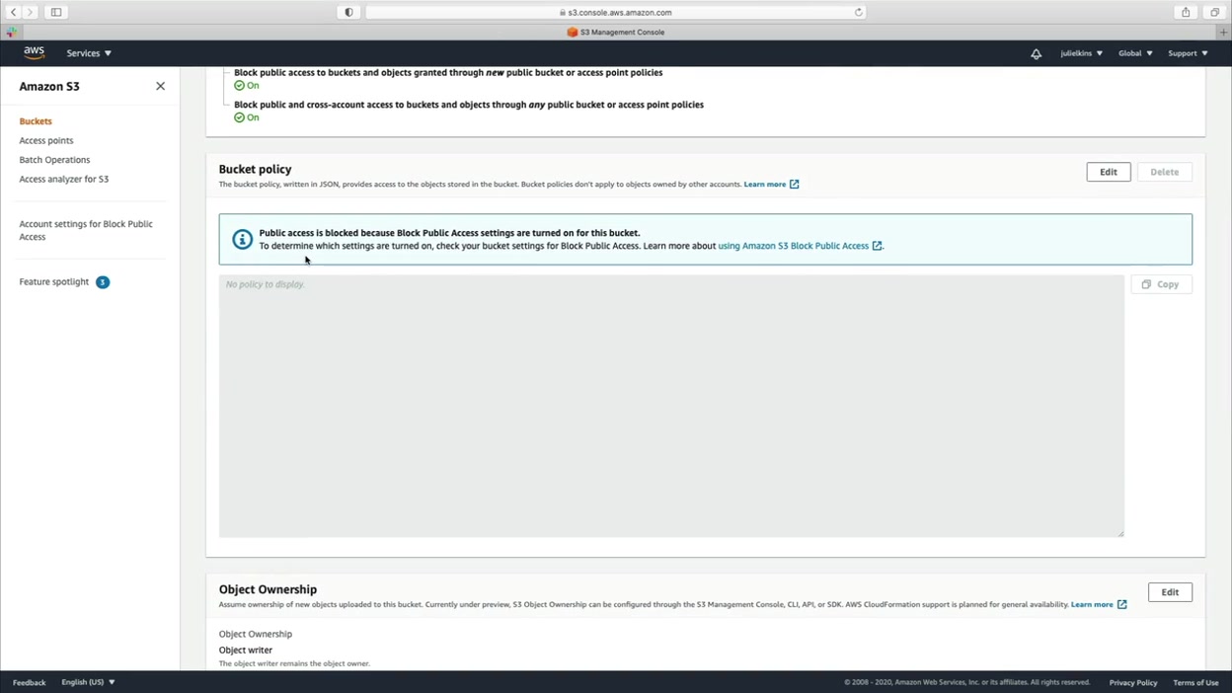Open the English (US) language dropdown
Viewport: 1232px width, 693px height.
[x=88, y=682]
